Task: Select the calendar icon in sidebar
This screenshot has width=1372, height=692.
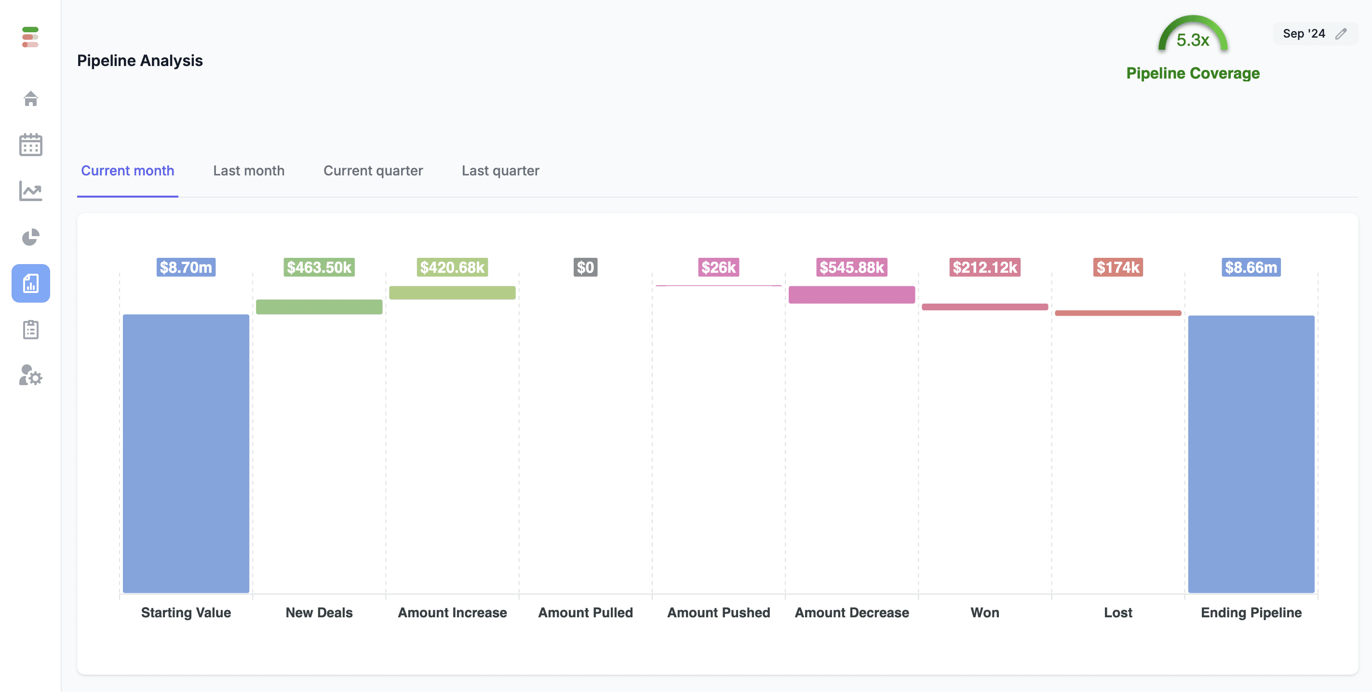Action: pyautogui.click(x=30, y=144)
